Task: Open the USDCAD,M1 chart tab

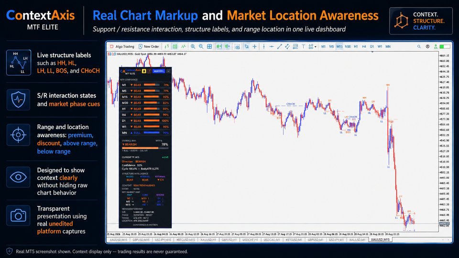Action: click(272, 239)
